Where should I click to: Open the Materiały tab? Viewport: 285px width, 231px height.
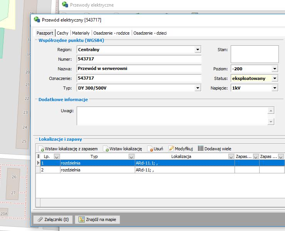tap(81, 33)
